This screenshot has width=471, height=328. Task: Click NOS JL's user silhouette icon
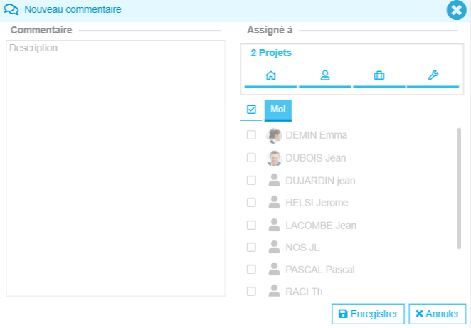click(x=274, y=247)
